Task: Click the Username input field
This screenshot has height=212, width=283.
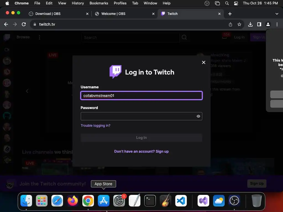Action: pos(141,96)
